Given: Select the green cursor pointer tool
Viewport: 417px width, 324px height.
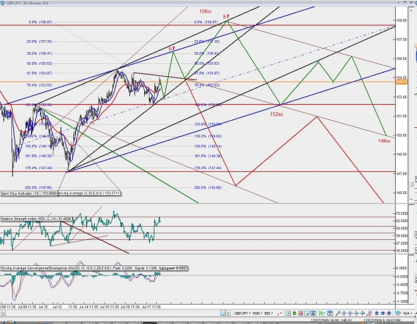Looking at the screenshot, I should click(322, 313).
